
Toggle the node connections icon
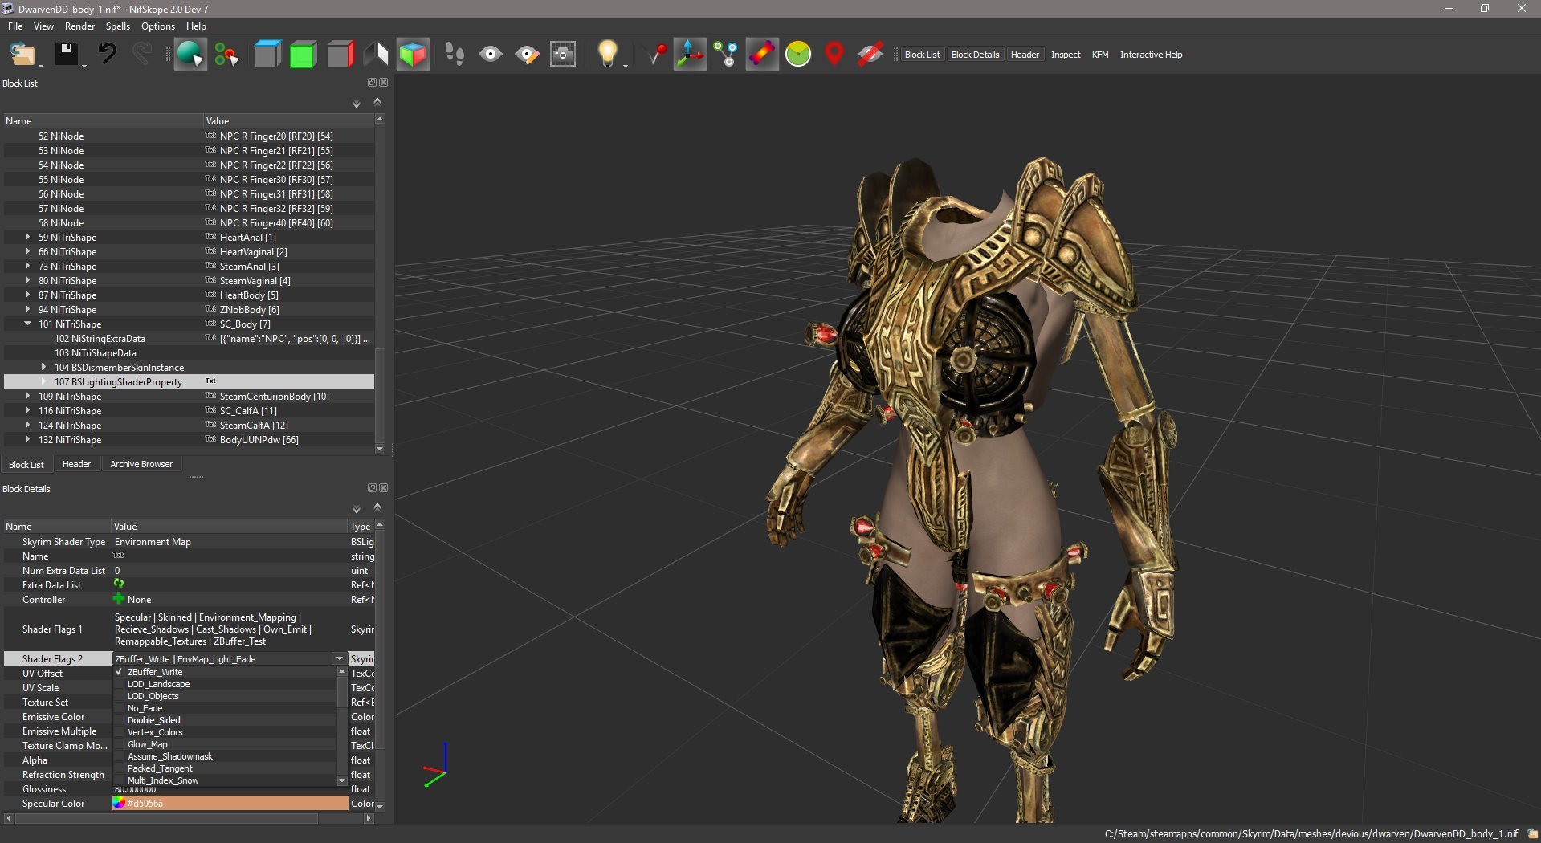click(x=726, y=55)
